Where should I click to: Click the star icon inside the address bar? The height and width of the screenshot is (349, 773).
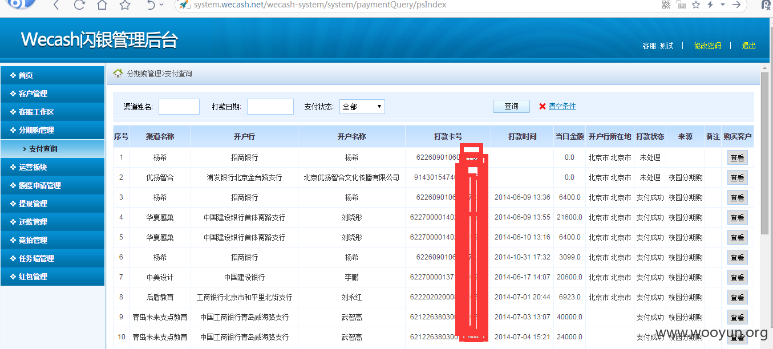point(696,5)
